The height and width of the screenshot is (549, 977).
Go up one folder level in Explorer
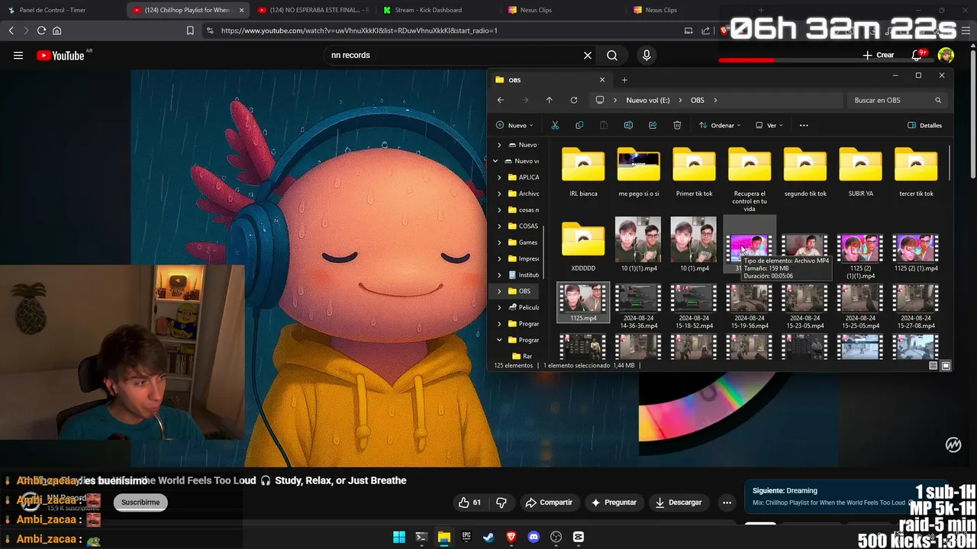tap(549, 100)
